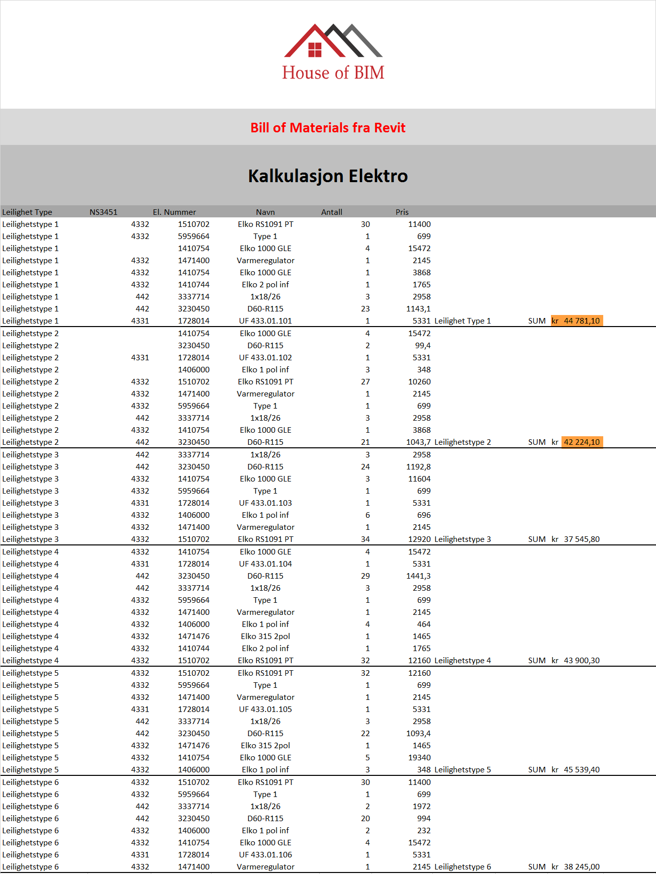Click the 'UF 433.01.102' name cell

265,357
